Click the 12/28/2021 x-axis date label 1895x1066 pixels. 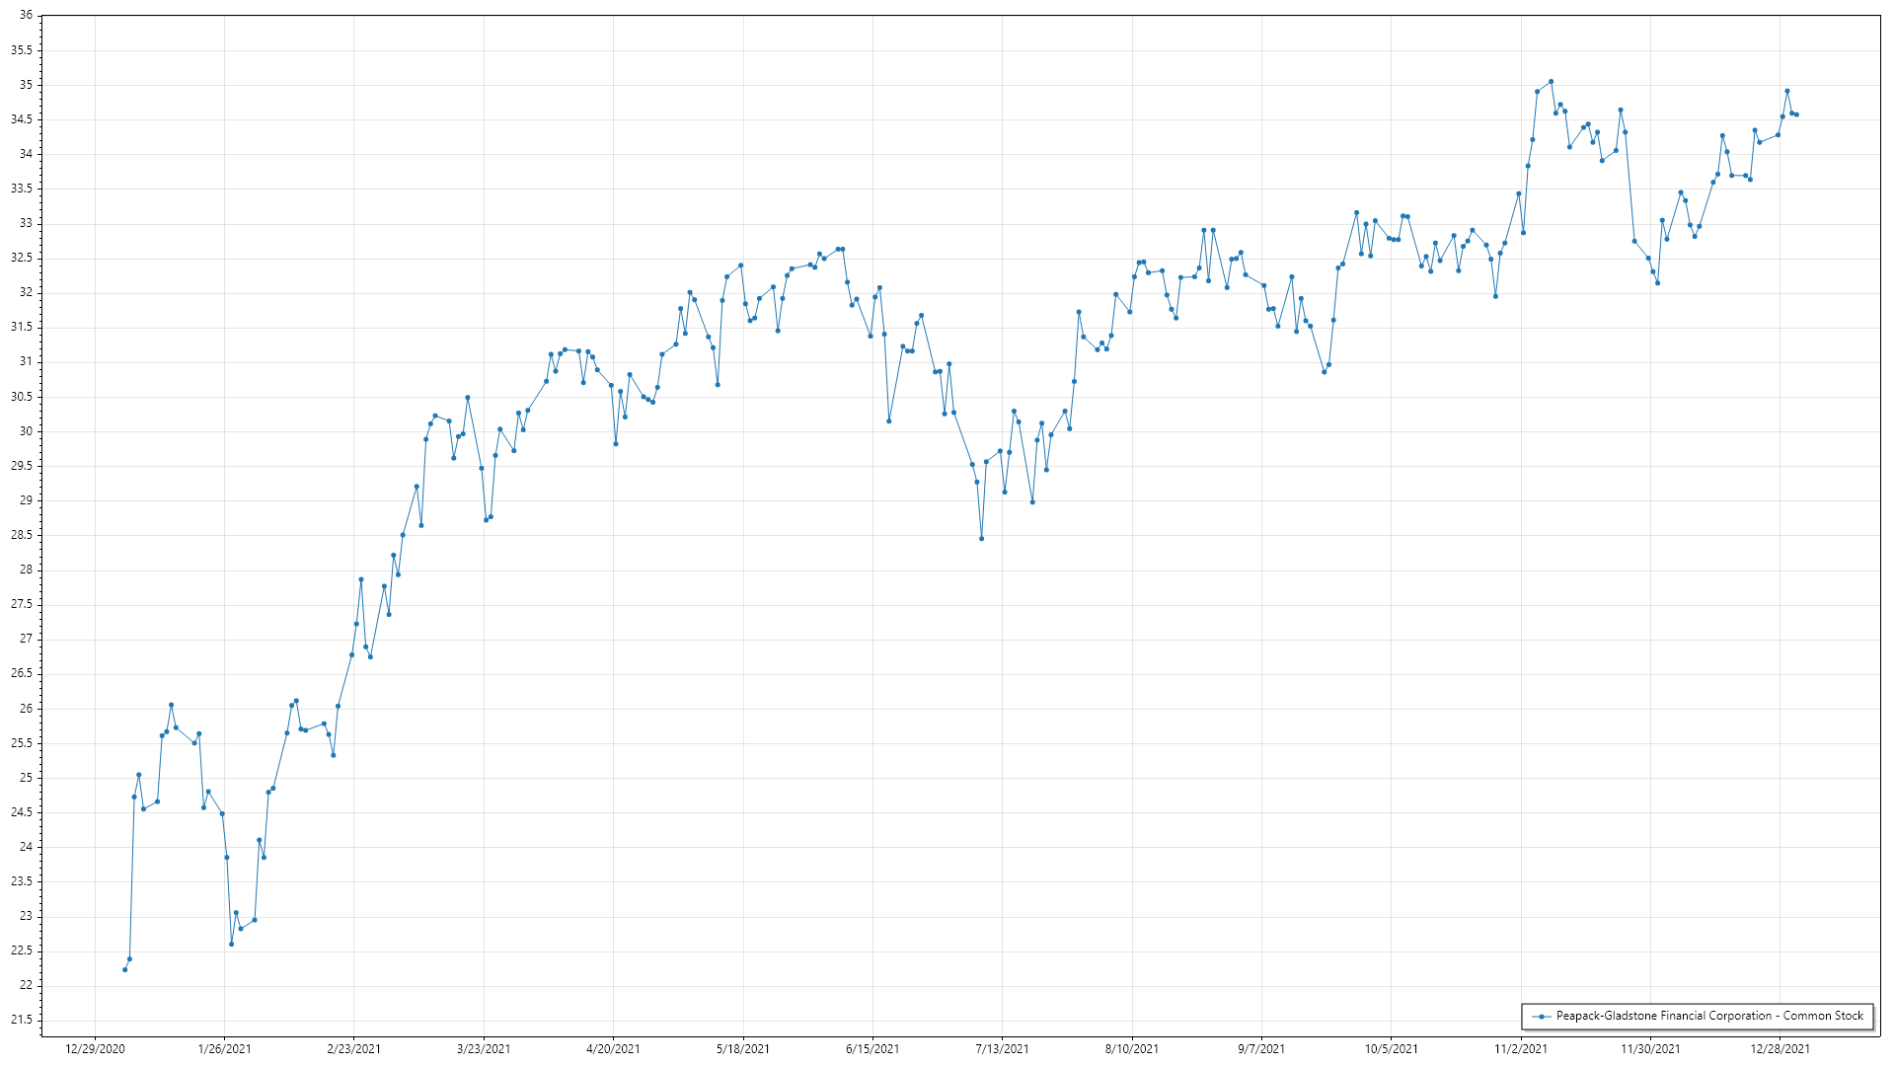(x=1780, y=1048)
